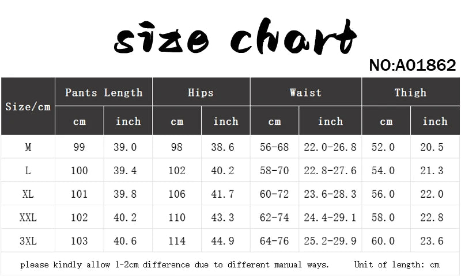This screenshot has width=461, height=280.
Task: Select the Pants Length column header
Action: point(104,93)
